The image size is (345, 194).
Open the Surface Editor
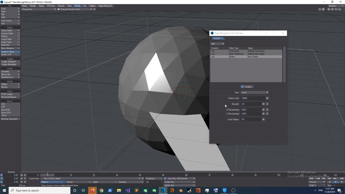(x=10, y=33)
